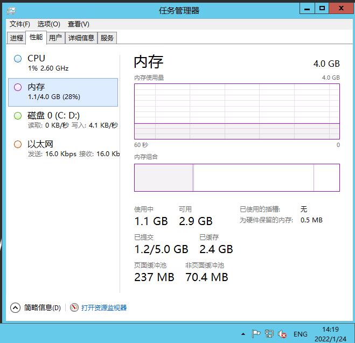This screenshot has width=355, height=343.
Task: Click the 内存 heading title
Action: pos(149,62)
